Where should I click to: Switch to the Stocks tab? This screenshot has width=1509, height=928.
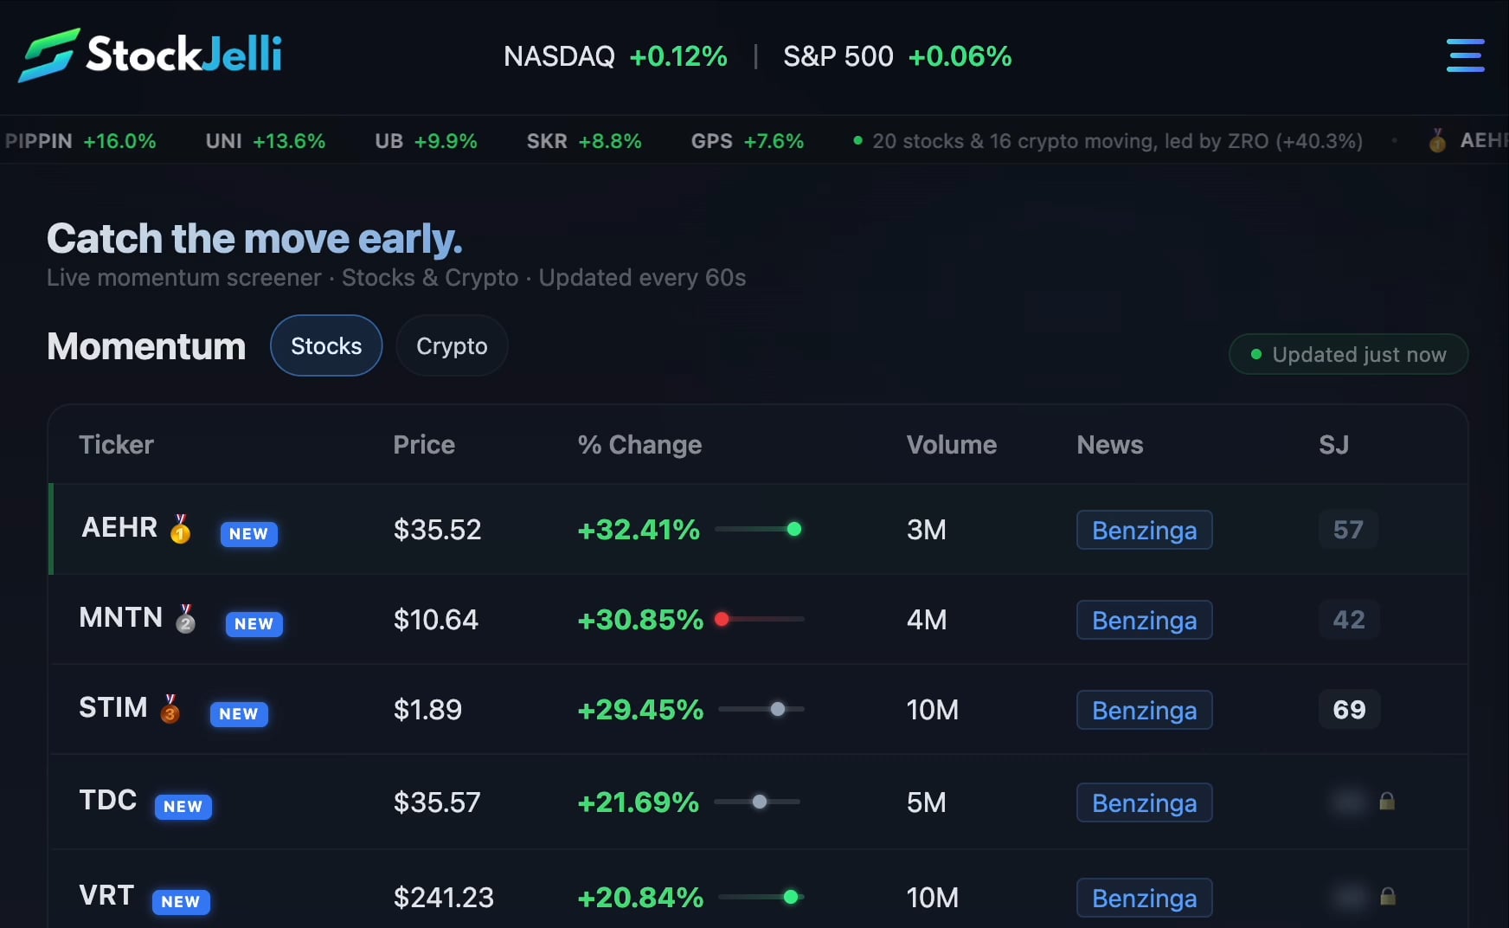[x=326, y=346]
